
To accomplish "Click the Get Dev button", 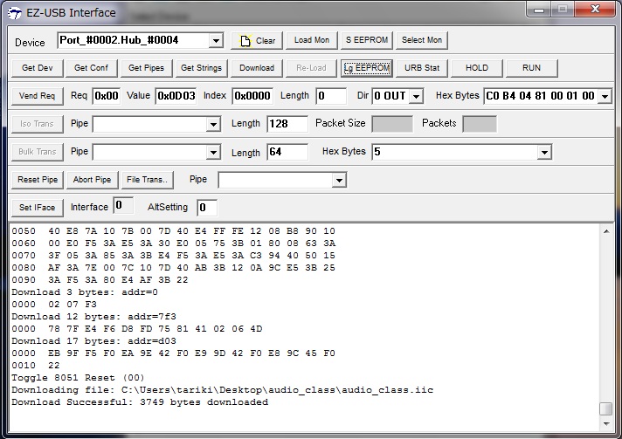I will coord(37,68).
